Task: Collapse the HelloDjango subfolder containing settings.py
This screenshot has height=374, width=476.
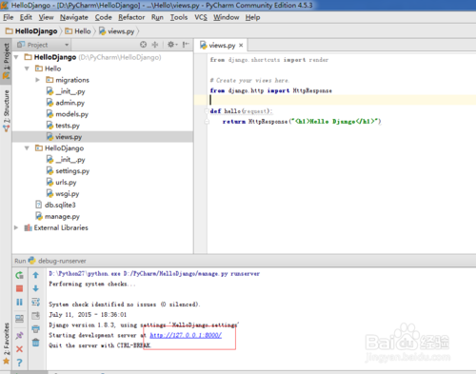Action: pos(28,148)
